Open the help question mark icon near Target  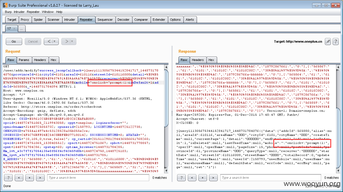pos(336,41)
